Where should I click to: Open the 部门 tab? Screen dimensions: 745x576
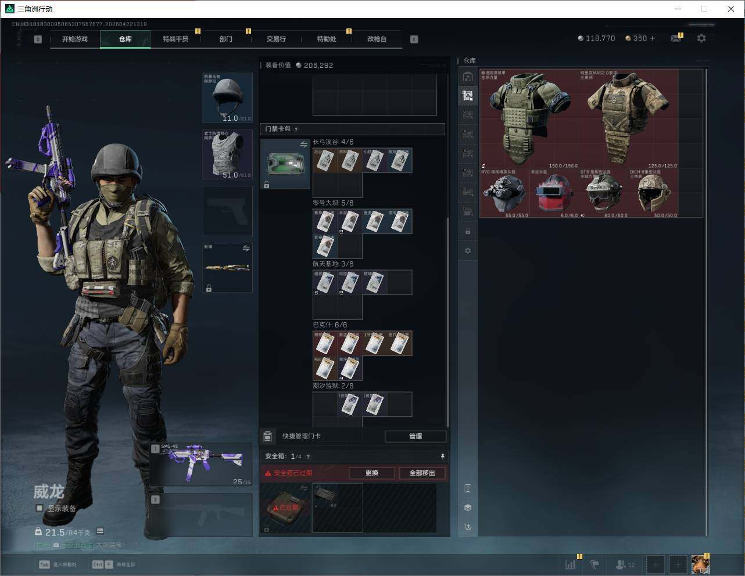[226, 39]
